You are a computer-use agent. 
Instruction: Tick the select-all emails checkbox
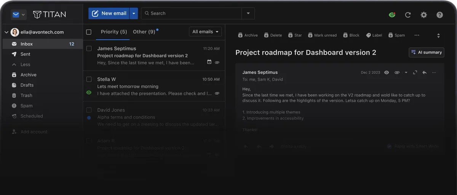[89, 32]
